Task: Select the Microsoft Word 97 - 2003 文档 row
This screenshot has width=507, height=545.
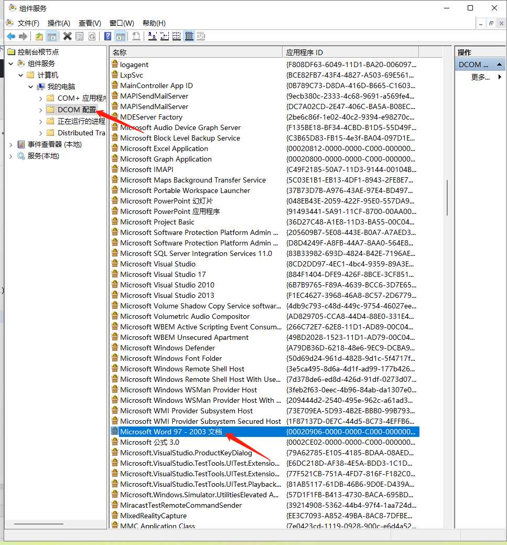Action: point(265,432)
